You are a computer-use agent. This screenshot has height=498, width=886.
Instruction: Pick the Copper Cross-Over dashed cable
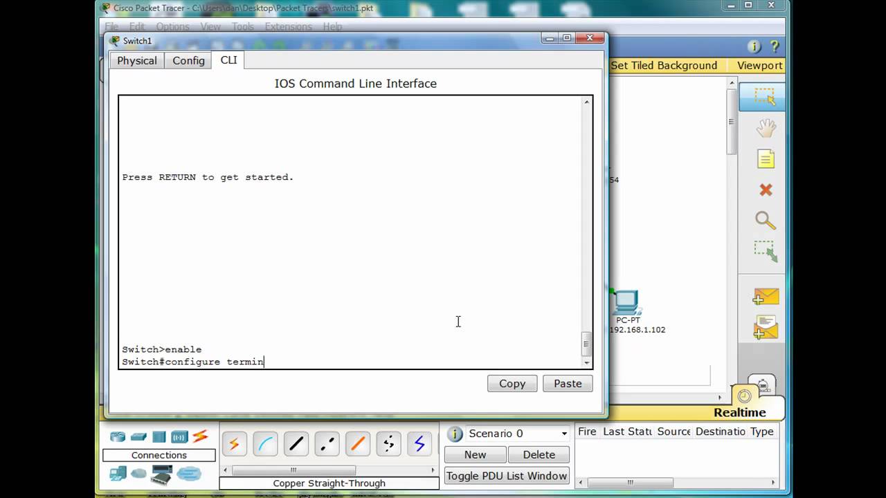pyautogui.click(x=327, y=444)
